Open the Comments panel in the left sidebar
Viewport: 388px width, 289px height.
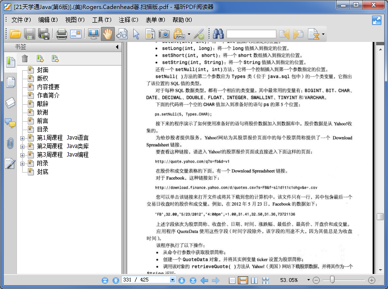click(10, 123)
